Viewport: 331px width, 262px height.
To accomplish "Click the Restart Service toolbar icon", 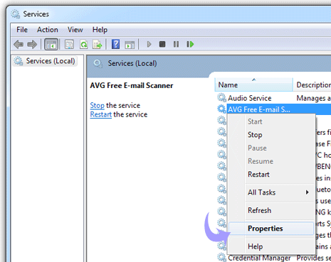I will [x=190, y=44].
